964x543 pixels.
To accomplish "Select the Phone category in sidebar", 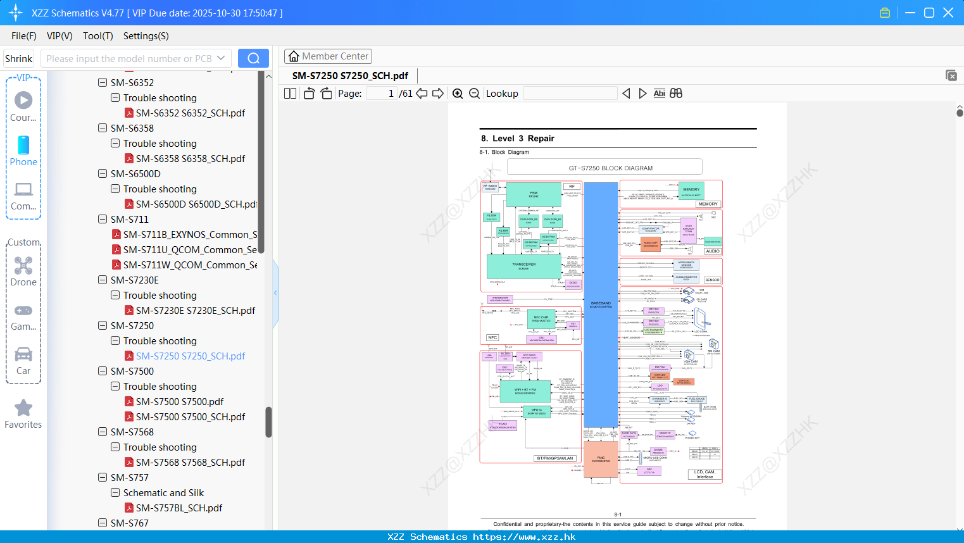I will click(23, 151).
